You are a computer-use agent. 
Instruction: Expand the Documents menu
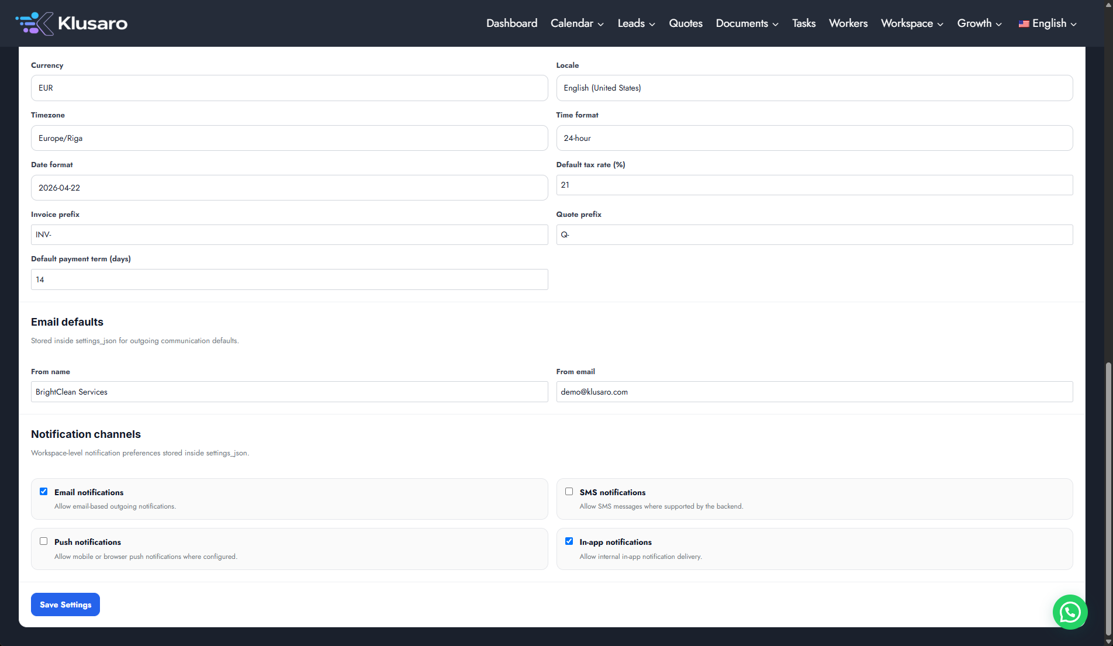(x=747, y=23)
